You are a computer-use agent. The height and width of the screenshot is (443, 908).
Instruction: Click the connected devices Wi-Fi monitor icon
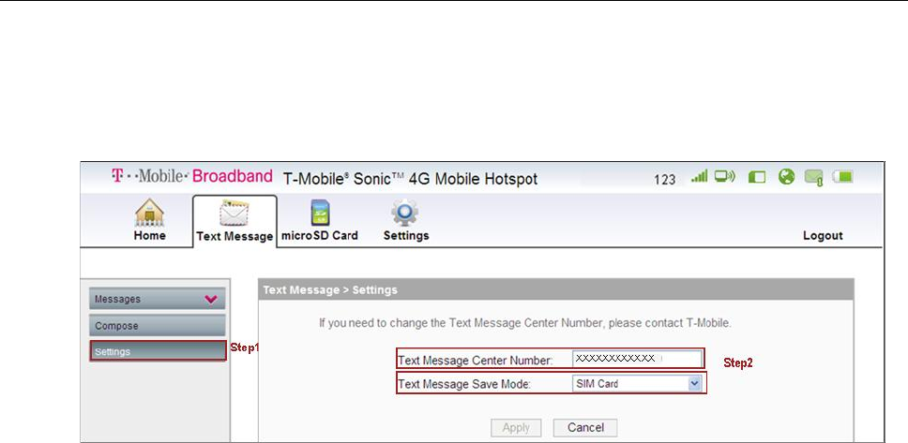tap(725, 176)
